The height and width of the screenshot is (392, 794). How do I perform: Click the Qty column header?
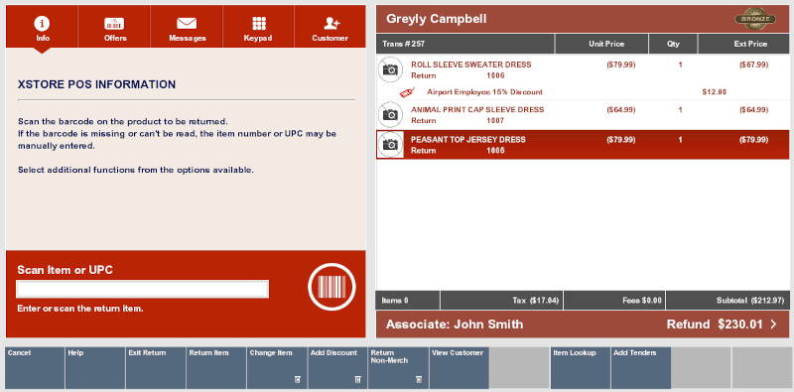tap(673, 44)
